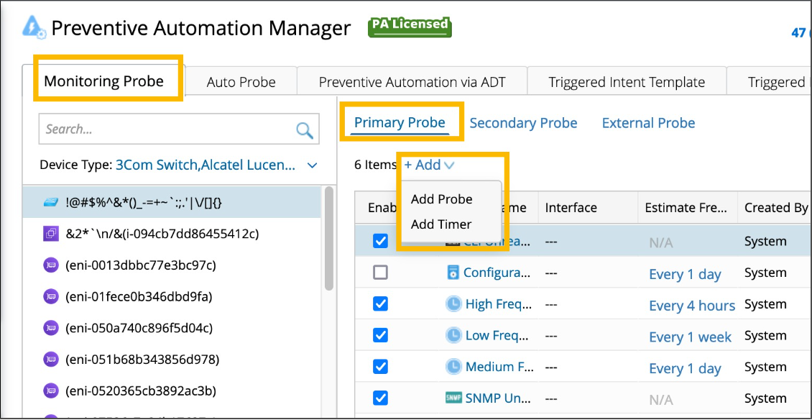Switch to the Auto Probe tab
The width and height of the screenshot is (812, 420).
click(x=241, y=82)
